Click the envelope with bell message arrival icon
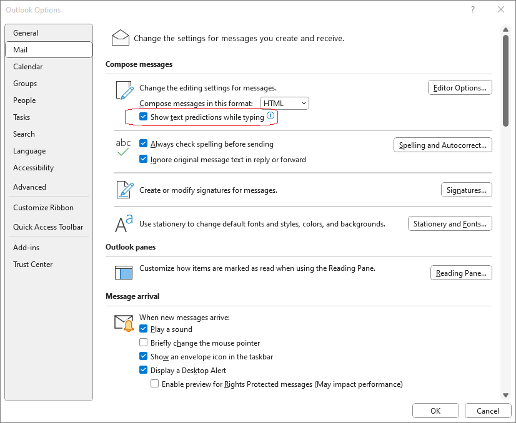This screenshot has height=423, width=516. click(x=124, y=323)
